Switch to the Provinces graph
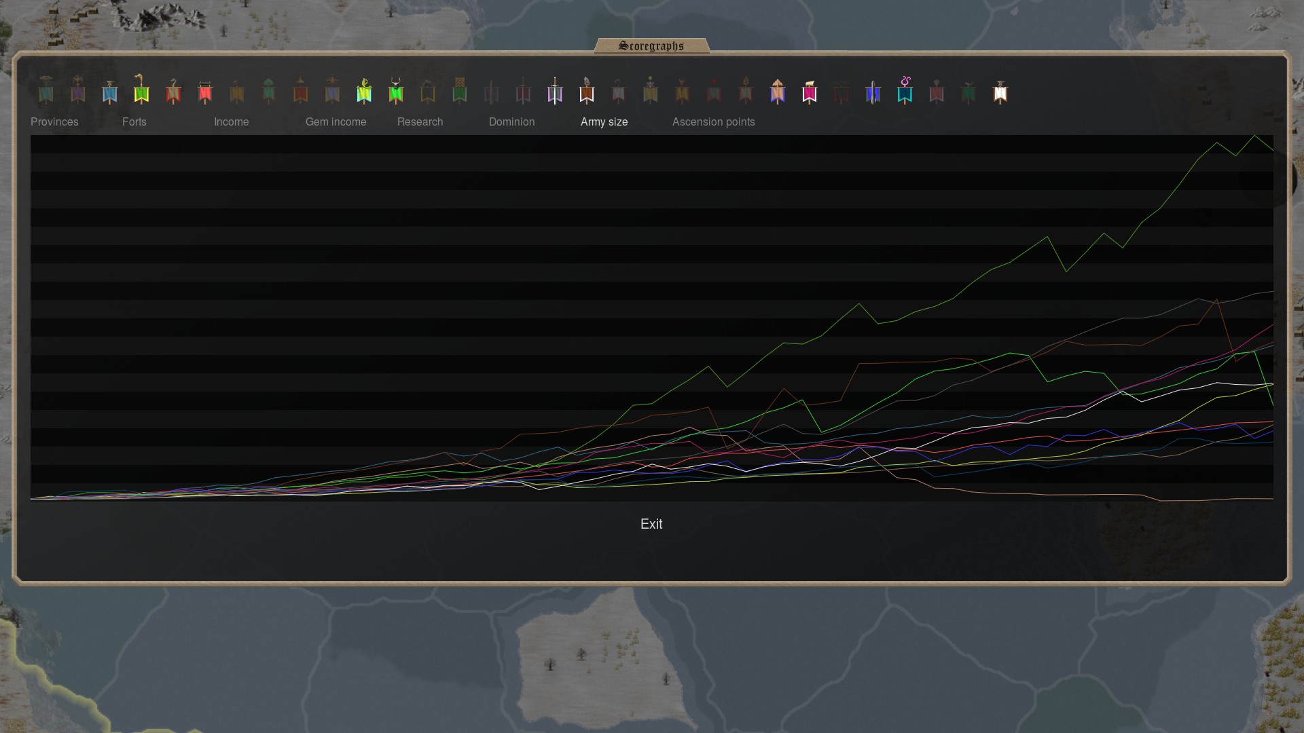This screenshot has width=1304, height=733. click(x=54, y=121)
